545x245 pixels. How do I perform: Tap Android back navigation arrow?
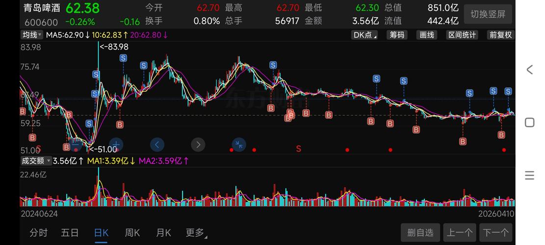click(x=529, y=70)
